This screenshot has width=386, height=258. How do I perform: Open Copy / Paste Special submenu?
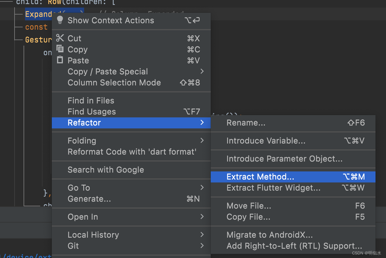tap(131, 71)
